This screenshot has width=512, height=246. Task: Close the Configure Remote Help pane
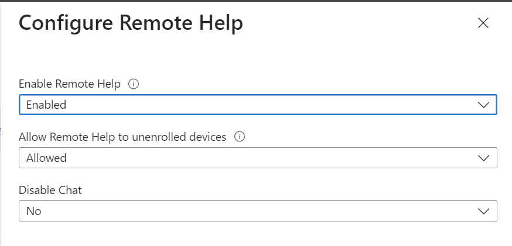483,23
